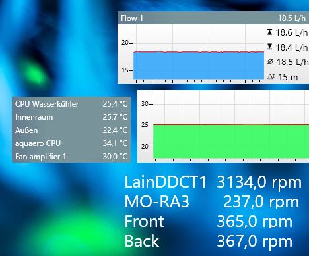Click the maximum flow icon beside 18,6 L/h
The width and height of the screenshot is (309, 256).
point(269,32)
